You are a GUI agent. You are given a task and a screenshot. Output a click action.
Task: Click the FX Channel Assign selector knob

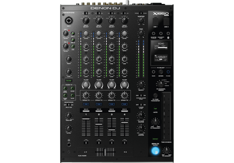161,85
